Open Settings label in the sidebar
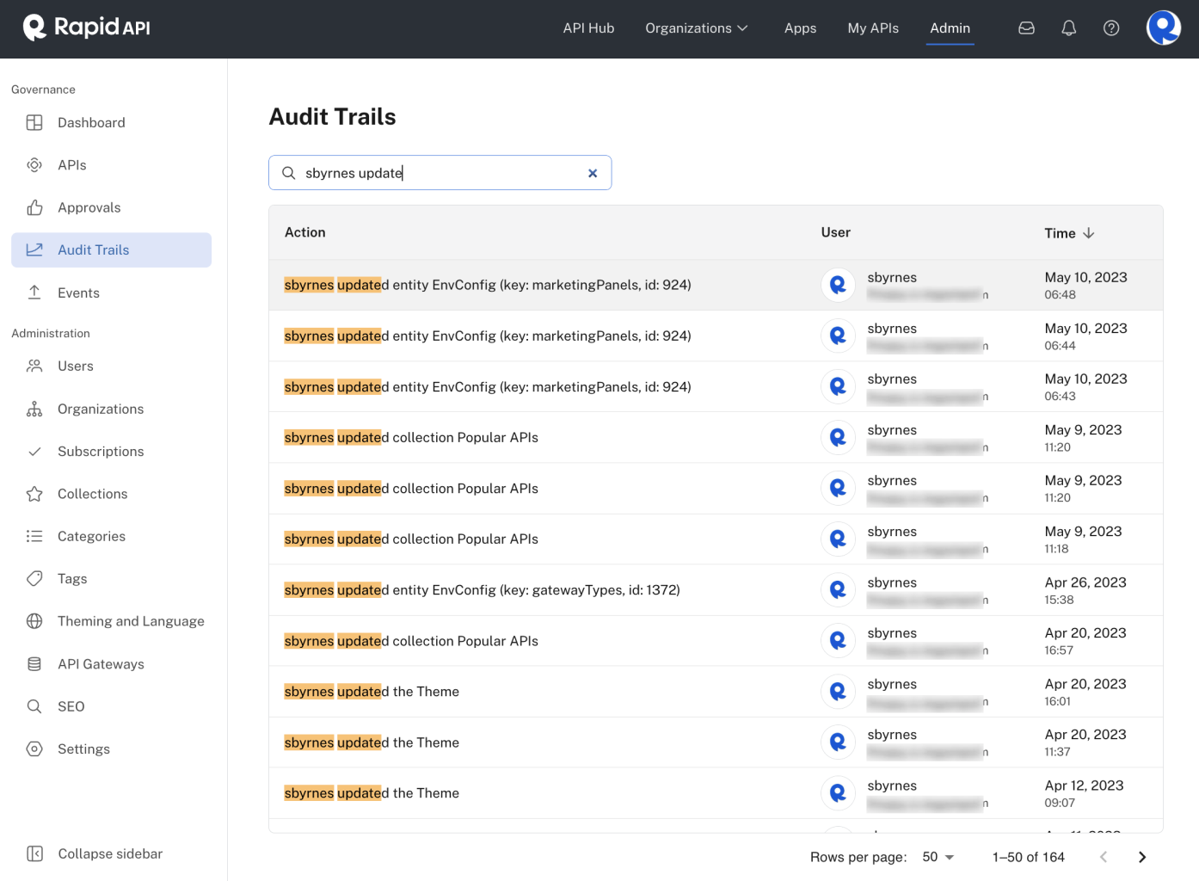This screenshot has height=881, width=1199. [83, 749]
